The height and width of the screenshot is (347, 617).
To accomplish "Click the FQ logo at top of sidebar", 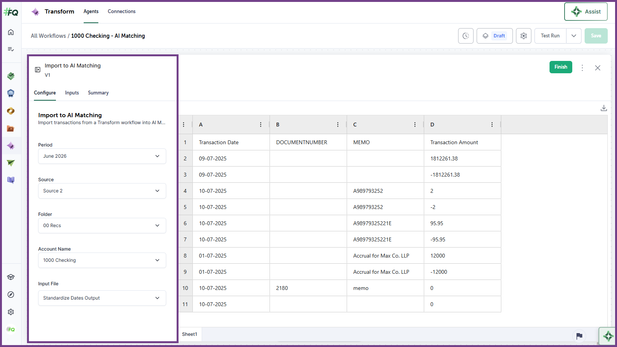I will tap(11, 12).
